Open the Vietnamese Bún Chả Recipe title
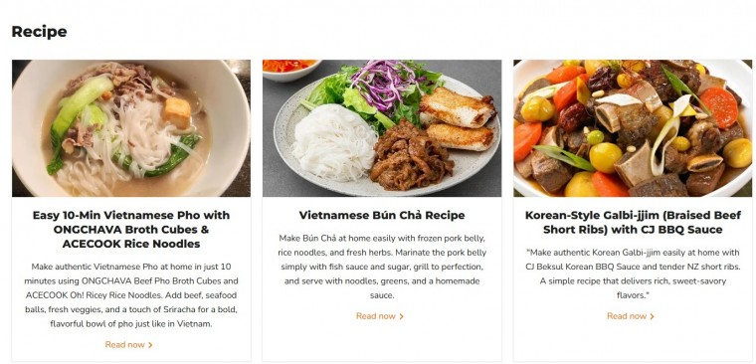 point(382,215)
